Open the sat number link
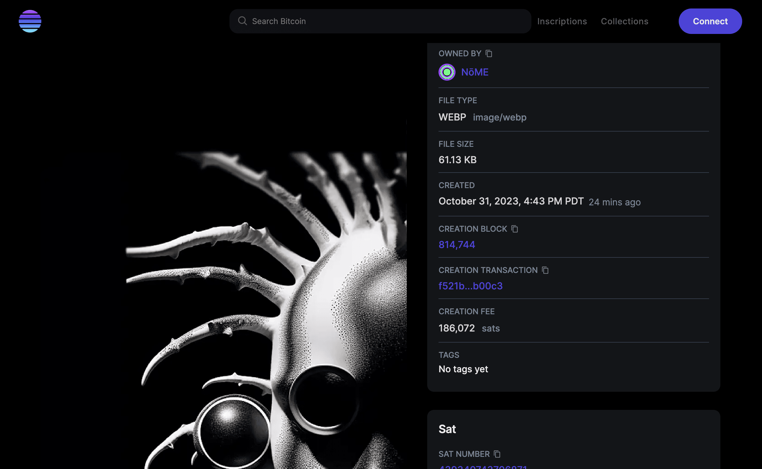 pyautogui.click(x=482, y=467)
